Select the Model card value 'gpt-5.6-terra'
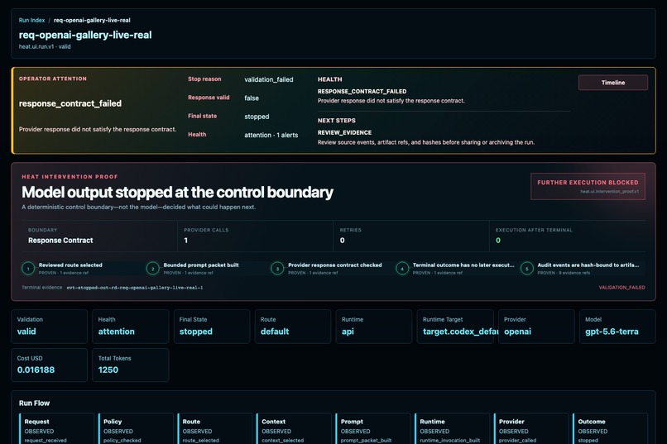This screenshot has height=444, width=667. coord(612,332)
